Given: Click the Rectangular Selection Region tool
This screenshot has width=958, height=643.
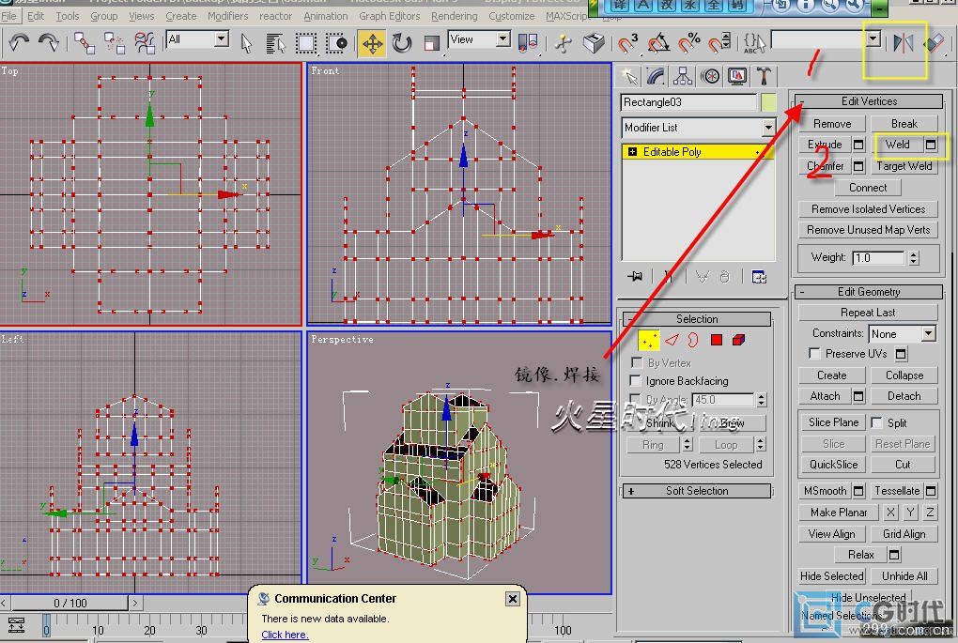Looking at the screenshot, I should [x=305, y=43].
